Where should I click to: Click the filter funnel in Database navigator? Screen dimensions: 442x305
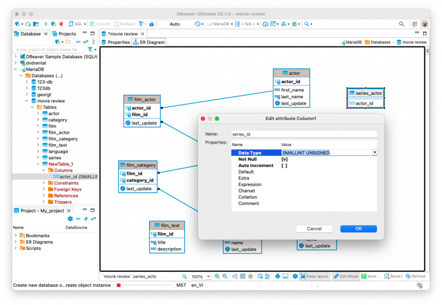coord(90,49)
